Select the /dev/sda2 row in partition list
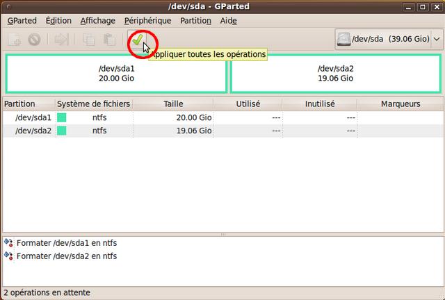Screen dimensions: 445x300 (x=223, y=131)
